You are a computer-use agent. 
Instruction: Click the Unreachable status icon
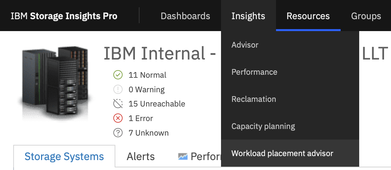click(118, 104)
